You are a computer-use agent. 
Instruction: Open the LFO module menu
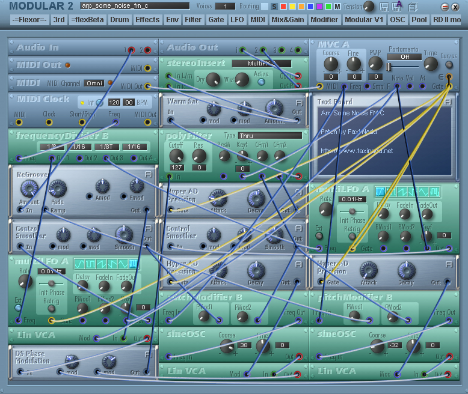tap(237, 20)
